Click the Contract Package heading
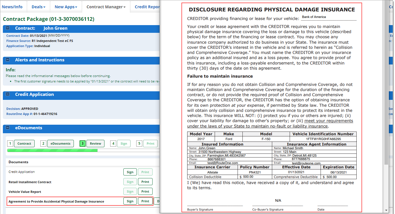395x214 pixels. [x=49, y=19]
